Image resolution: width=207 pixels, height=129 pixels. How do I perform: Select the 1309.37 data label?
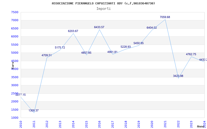tap(34, 110)
